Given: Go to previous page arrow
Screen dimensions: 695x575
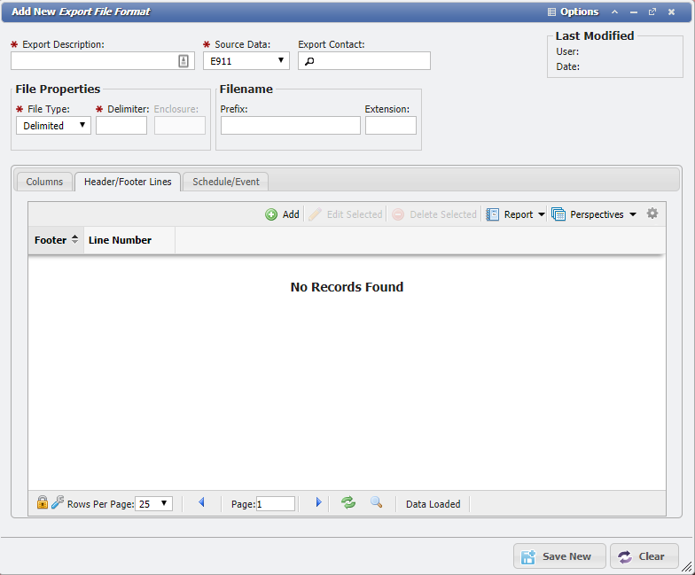Looking at the screenshot, I should coord(201,503).
